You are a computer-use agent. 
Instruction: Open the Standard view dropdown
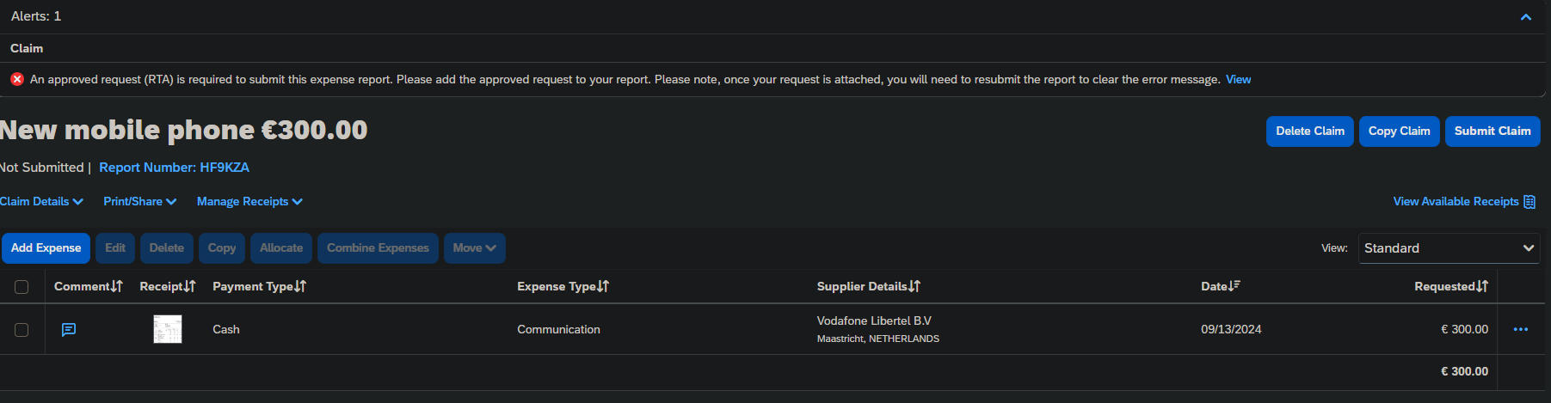1449,248
